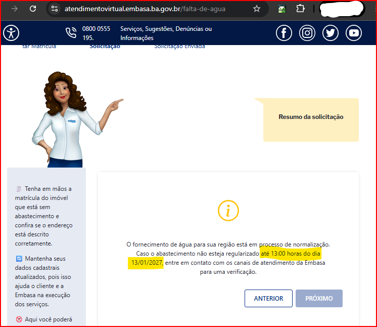Image resolution: width=377 pixels, height=327 pixels.
Task: Click the highlighted date 13/01/2027
Action: (147, 263)
